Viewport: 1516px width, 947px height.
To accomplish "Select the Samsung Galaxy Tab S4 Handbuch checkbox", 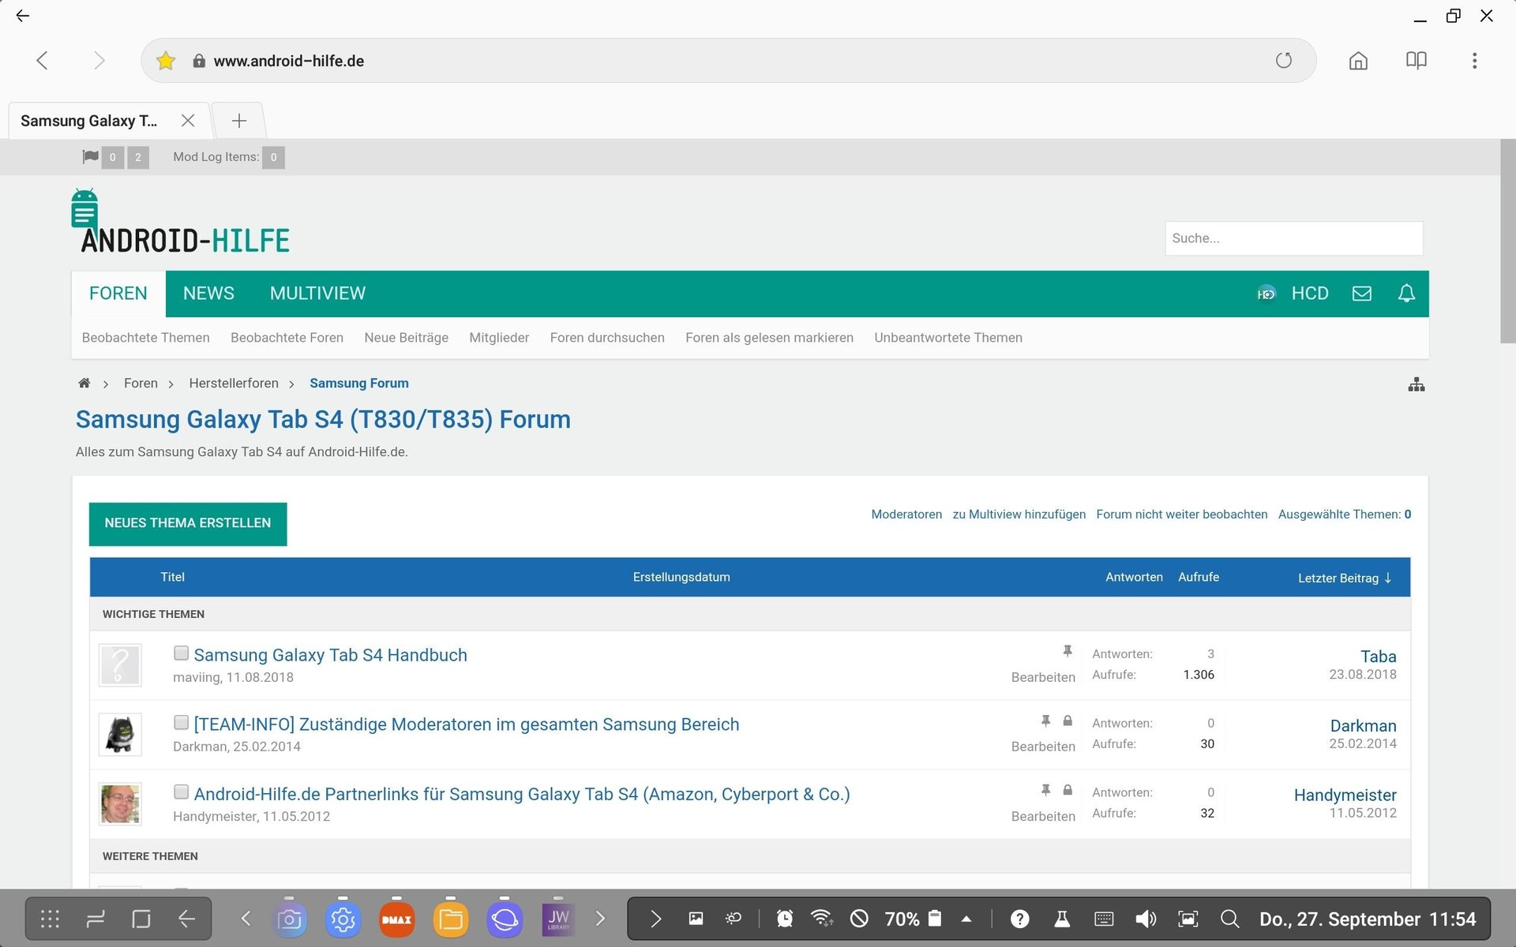I will point(181,653).
